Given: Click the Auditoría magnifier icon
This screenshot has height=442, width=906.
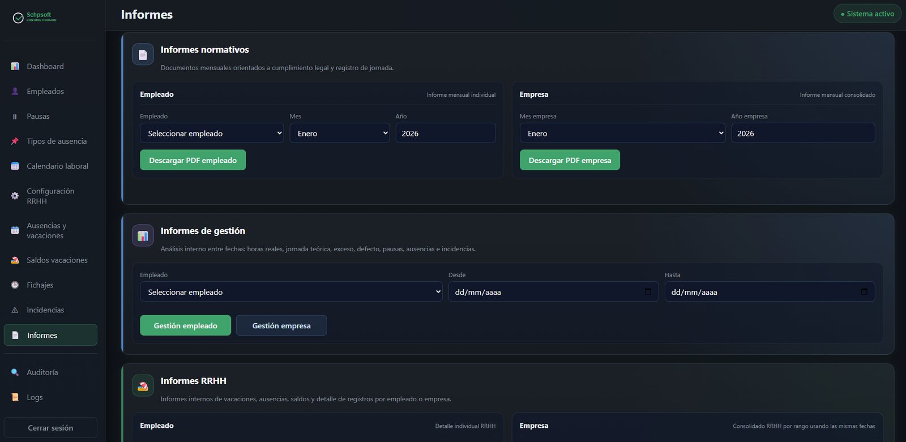Looking at the screenshot, I should tap(15, 372).
